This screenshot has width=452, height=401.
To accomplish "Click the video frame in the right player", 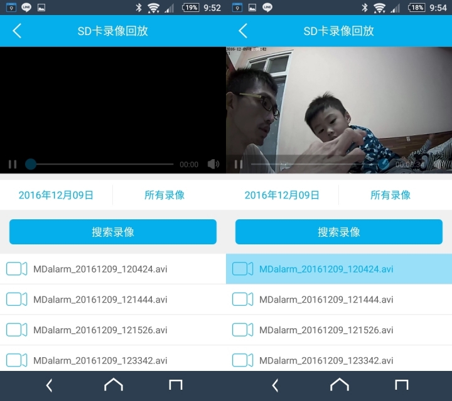I will pos(339,110).
